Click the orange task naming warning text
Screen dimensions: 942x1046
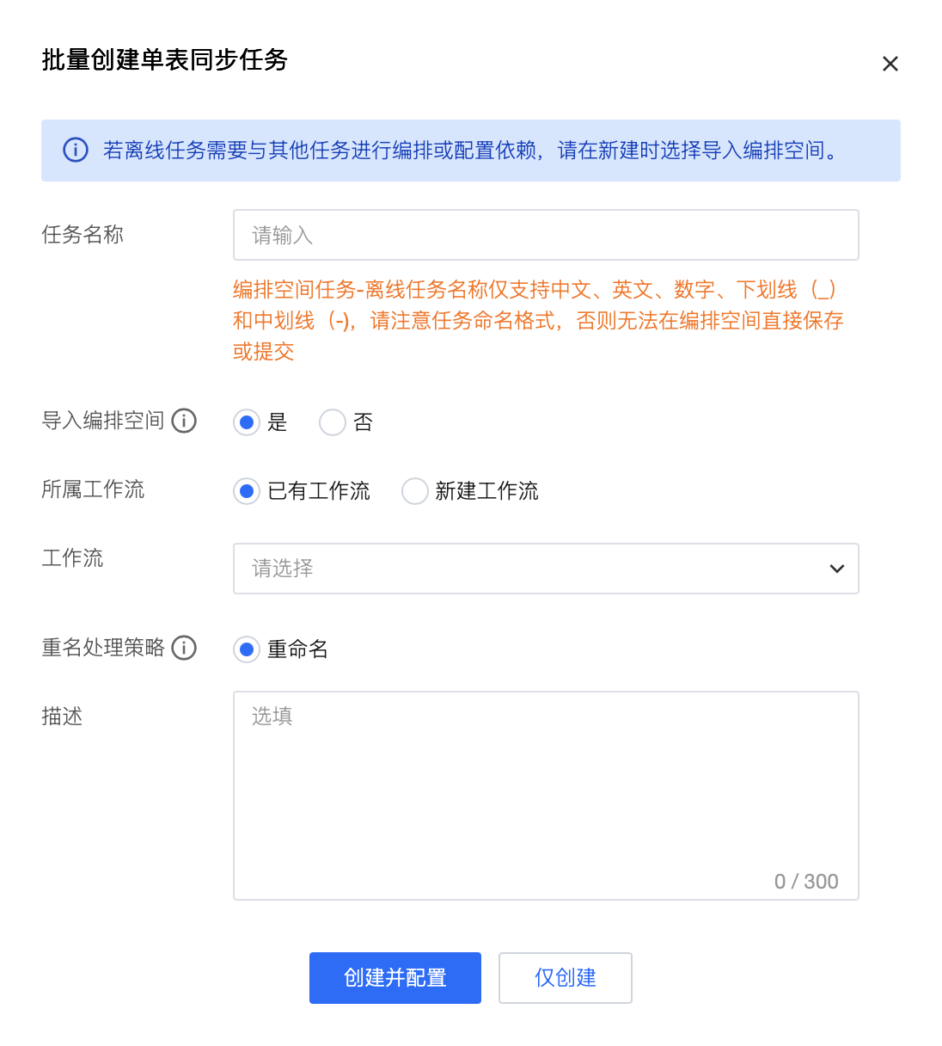tap(537, 321)
